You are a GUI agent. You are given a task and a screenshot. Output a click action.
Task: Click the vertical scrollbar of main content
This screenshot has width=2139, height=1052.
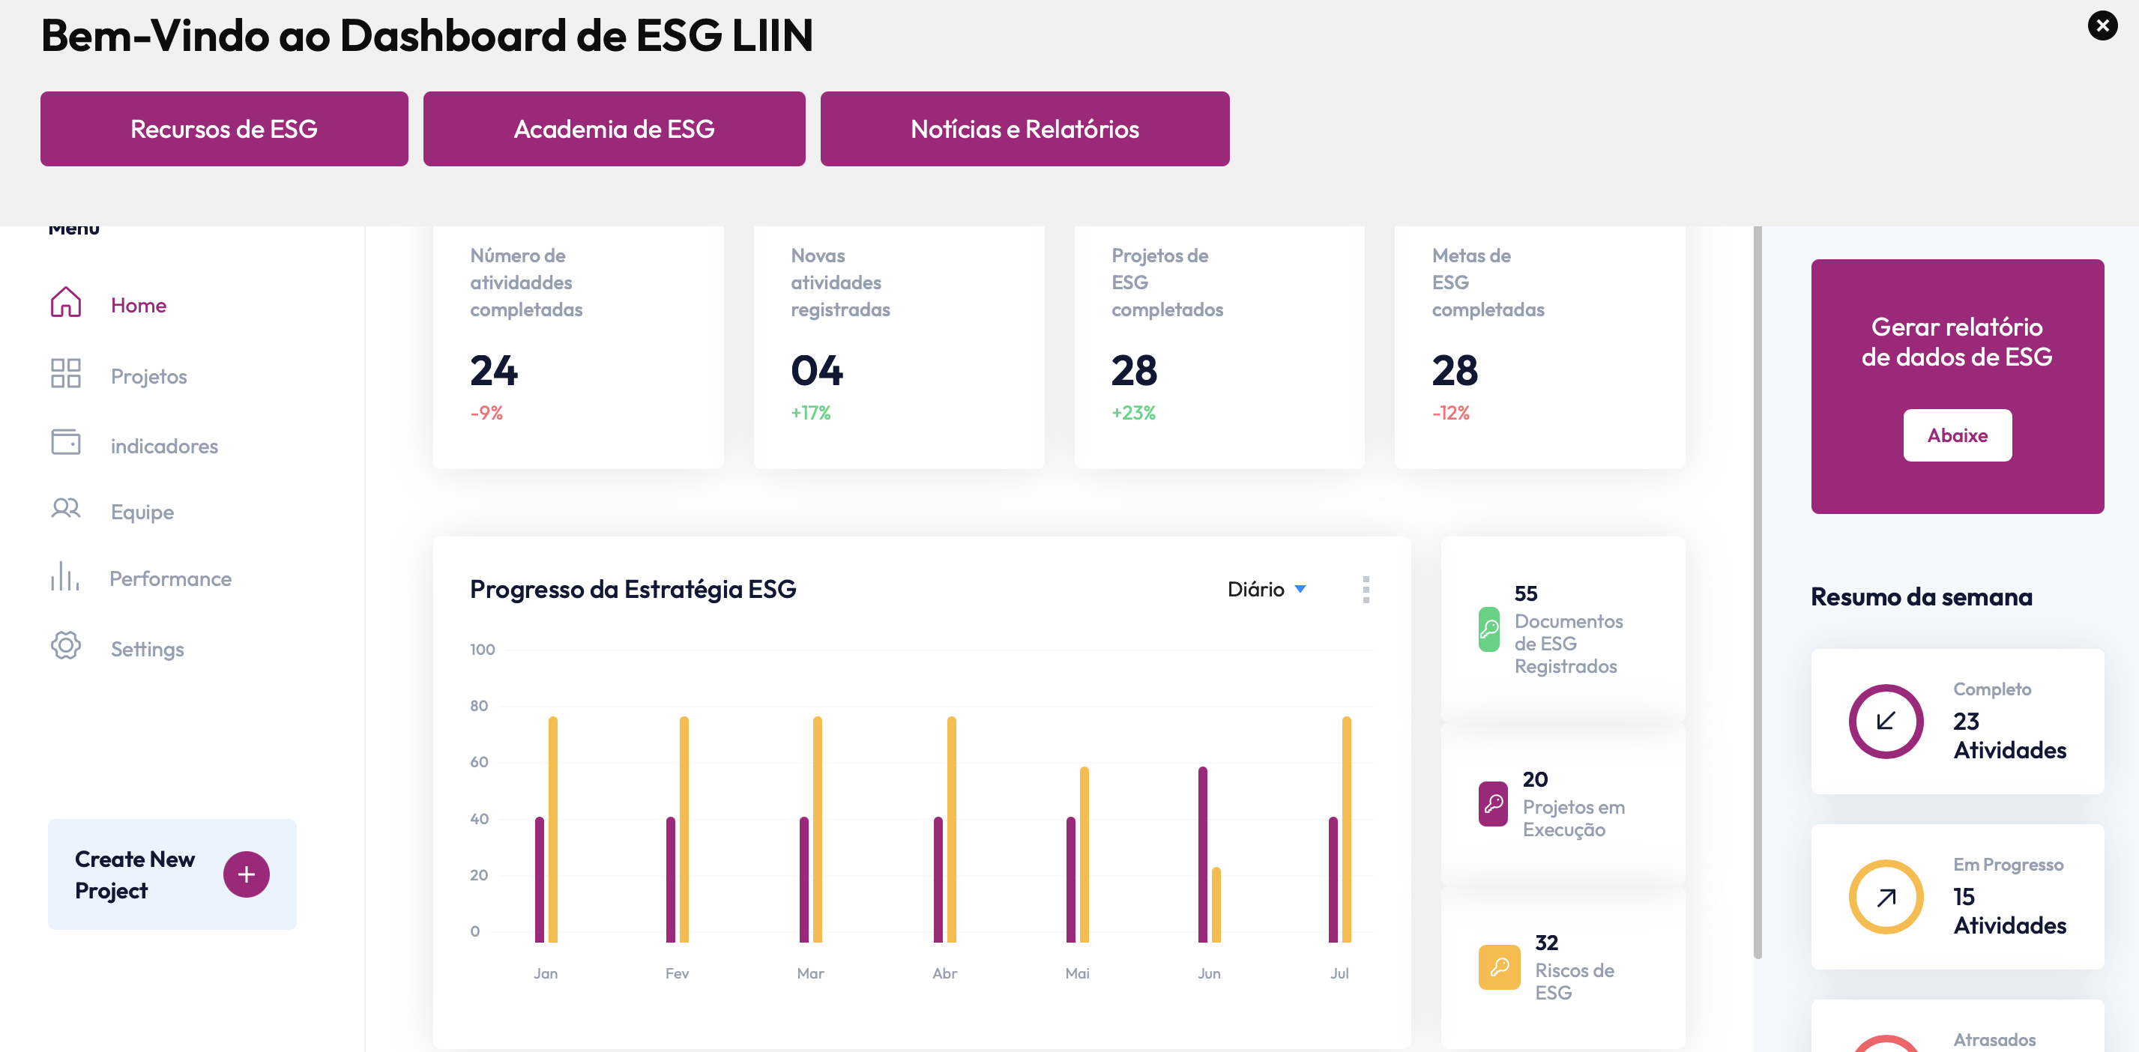pos(1757,592)
